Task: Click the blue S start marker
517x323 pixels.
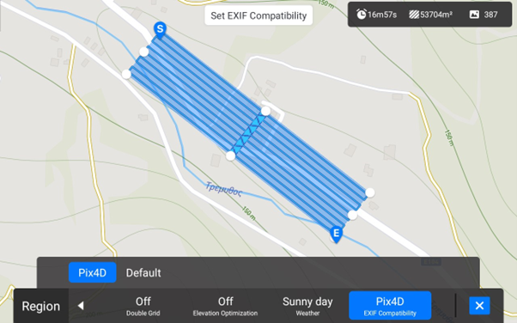Action: click(160, 30)
